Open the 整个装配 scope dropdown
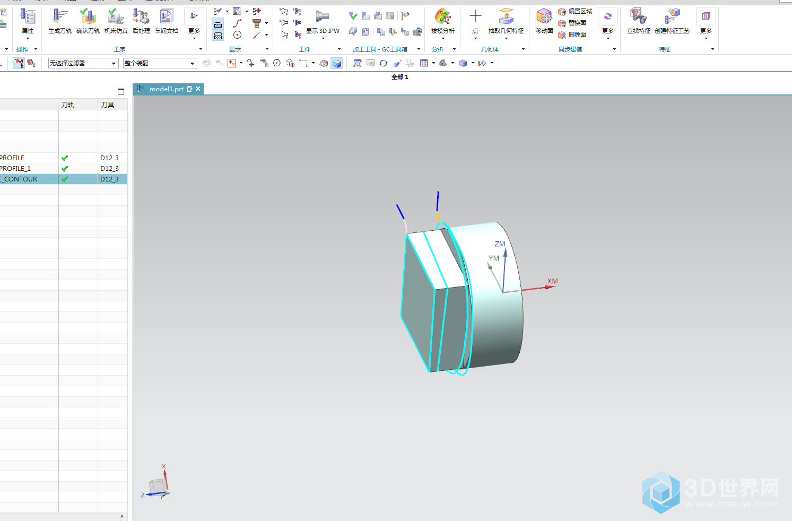Viewport: 792px width, 521px height. click(160, 63)
